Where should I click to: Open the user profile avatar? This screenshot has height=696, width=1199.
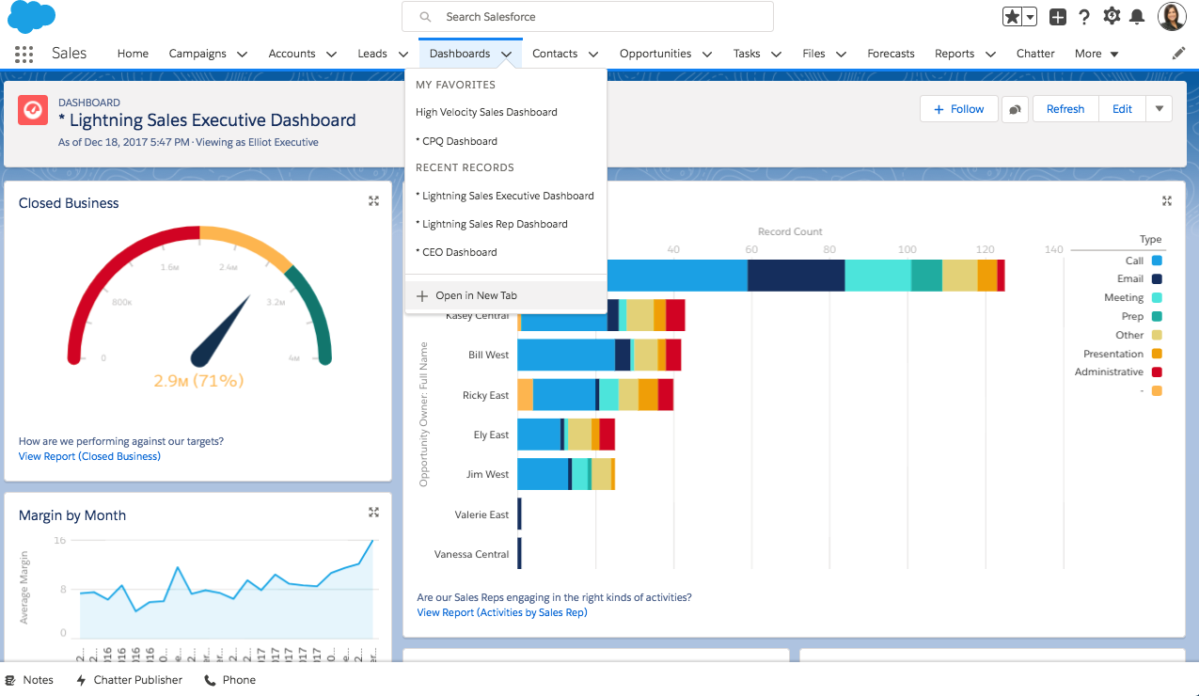(x=1172, y=17)
